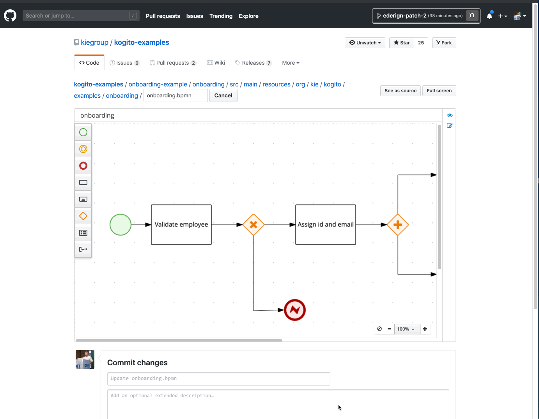Viewport: 539px width, 419px height.
Task: Pick the Activities rectangle palette icon
Action: [x=83, y=183]
